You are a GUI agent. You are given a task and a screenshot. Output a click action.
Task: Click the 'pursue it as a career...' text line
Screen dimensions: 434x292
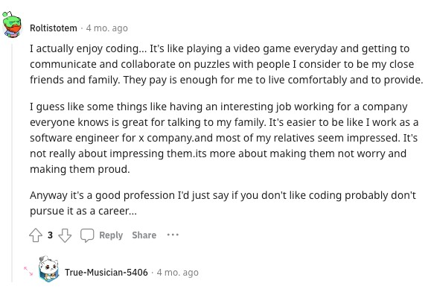(83, 211)
